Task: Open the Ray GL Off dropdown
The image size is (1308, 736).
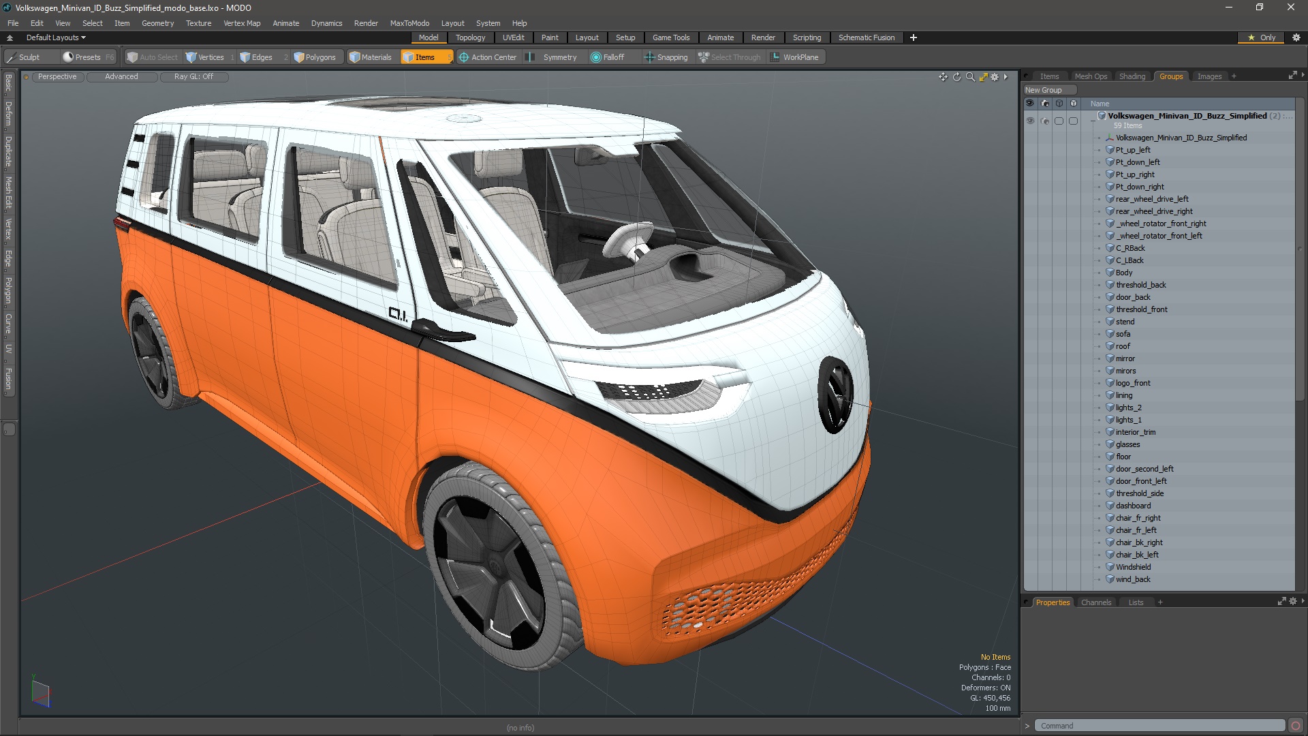Action: 193,76
